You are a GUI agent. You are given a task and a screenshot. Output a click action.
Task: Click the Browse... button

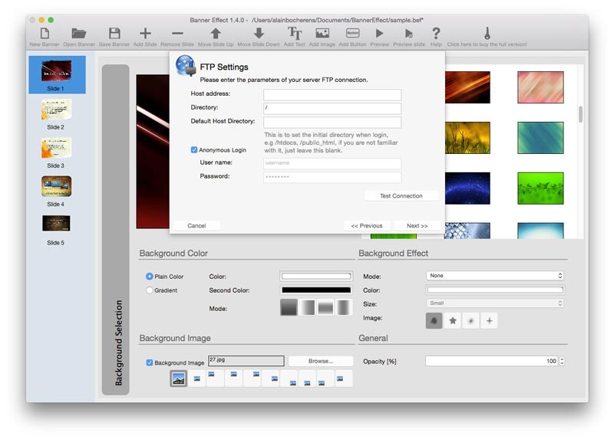tap(321, 361)
